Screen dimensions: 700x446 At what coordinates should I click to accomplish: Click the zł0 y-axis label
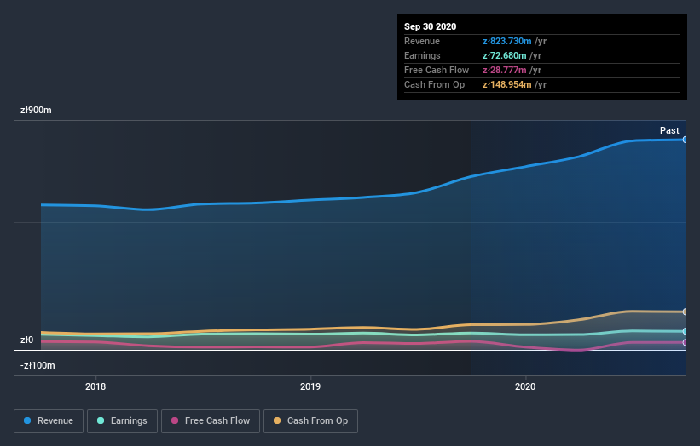pos(26,340)
